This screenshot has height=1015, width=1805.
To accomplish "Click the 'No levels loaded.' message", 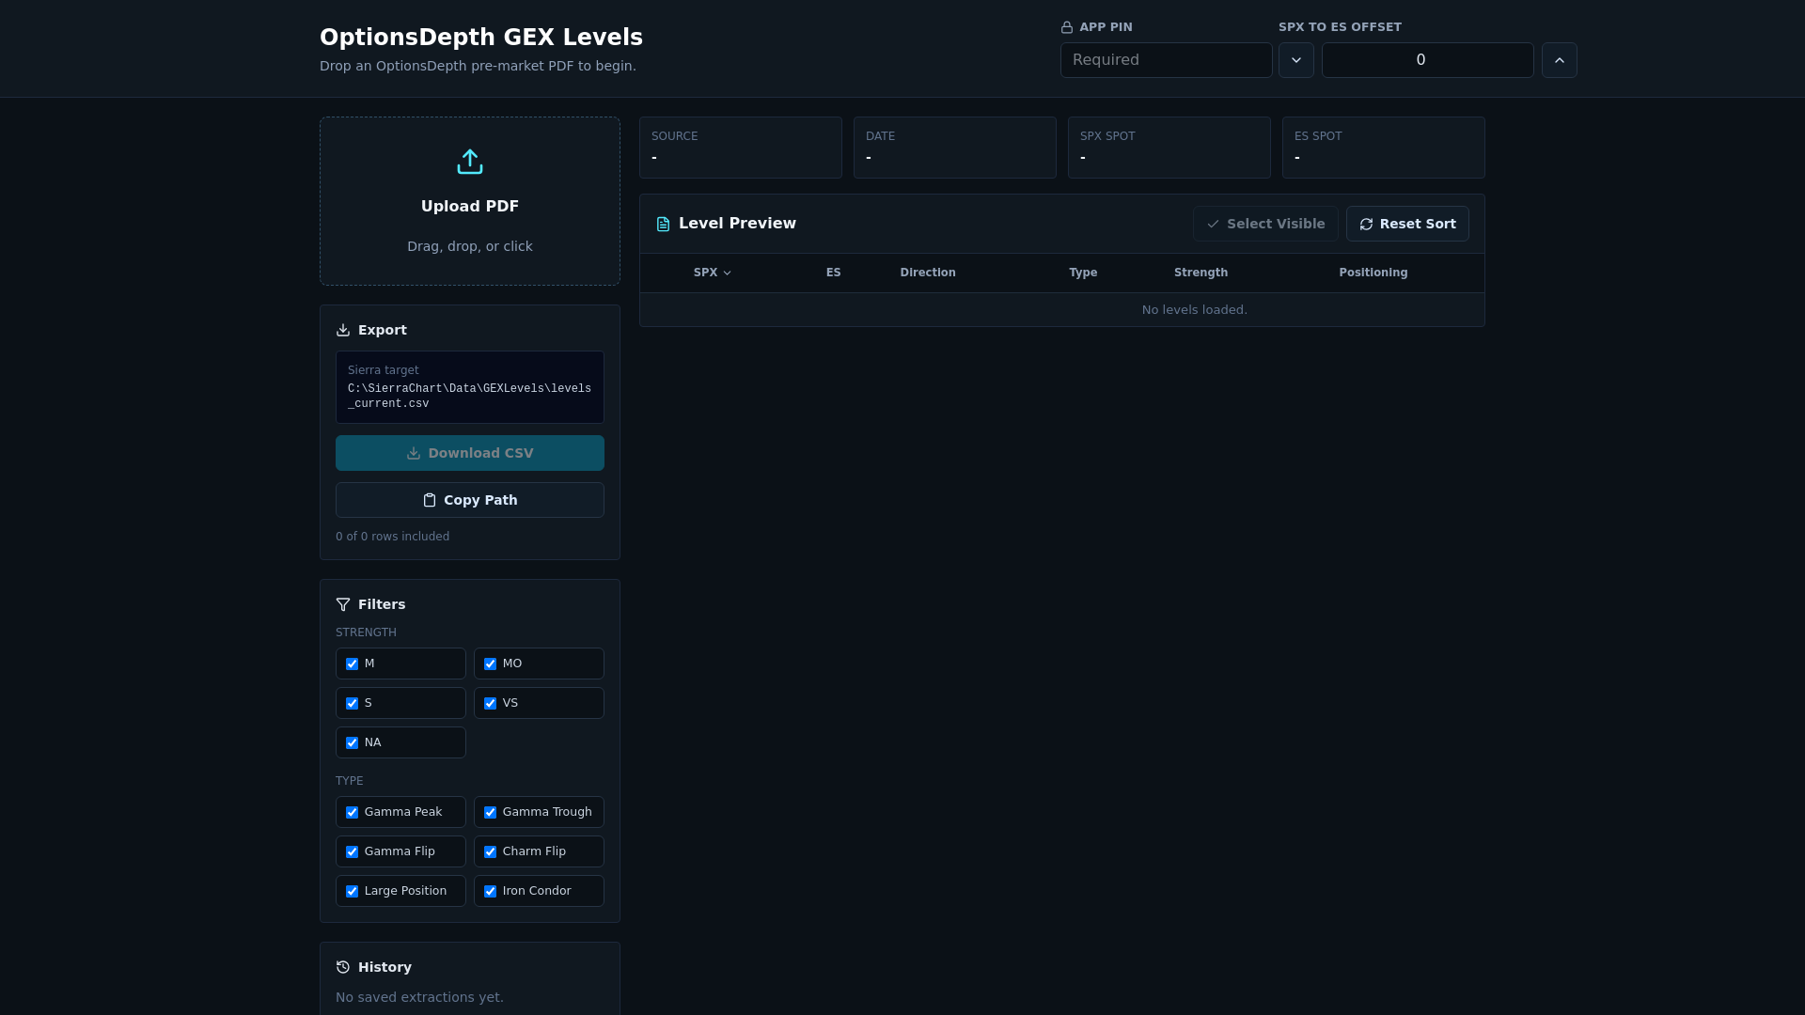I will coord(1195,310).
